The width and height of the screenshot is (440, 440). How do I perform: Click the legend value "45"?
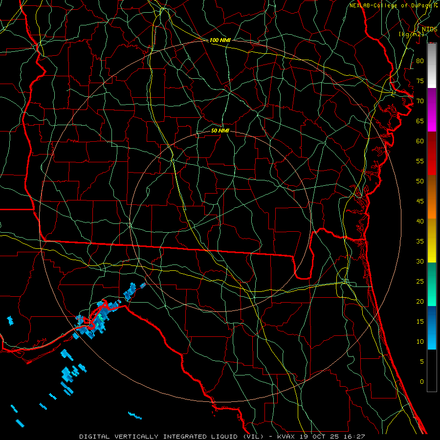tap(420, 201)
